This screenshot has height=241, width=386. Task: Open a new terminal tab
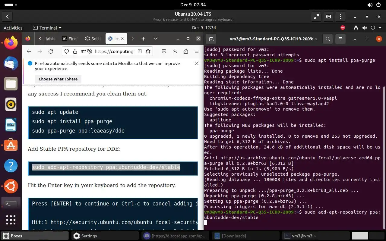tap(211, 39)
